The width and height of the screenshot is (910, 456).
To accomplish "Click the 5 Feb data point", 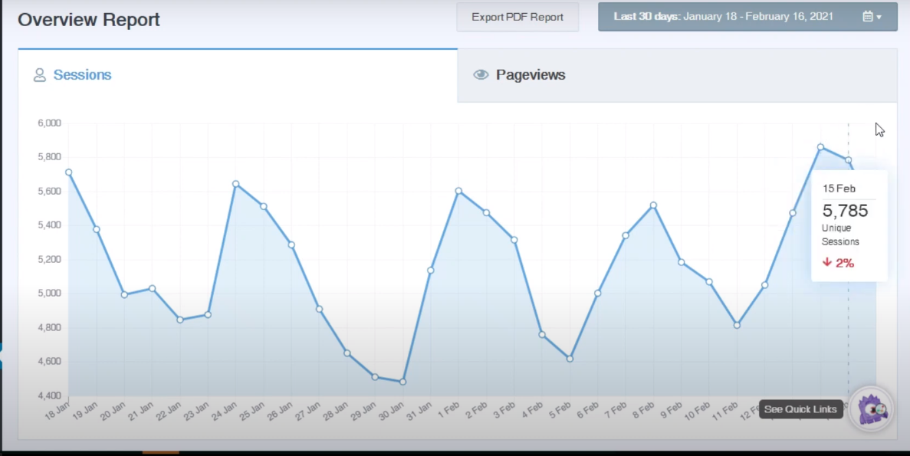I will [x=570, y=359].
